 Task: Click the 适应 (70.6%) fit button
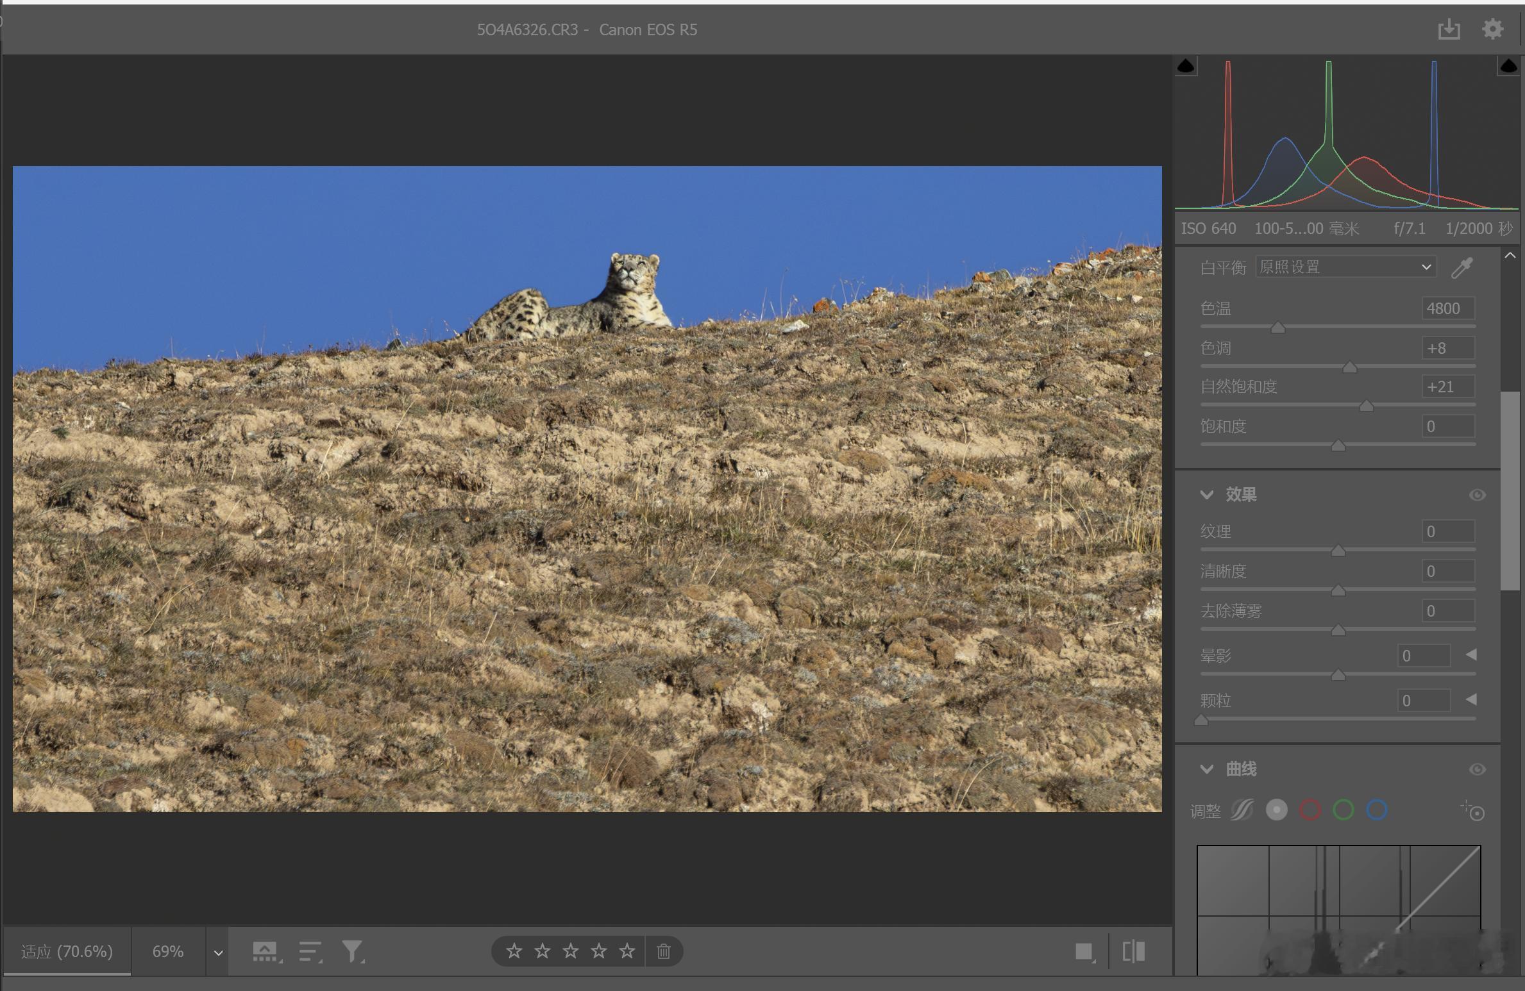tap(67, 951)
